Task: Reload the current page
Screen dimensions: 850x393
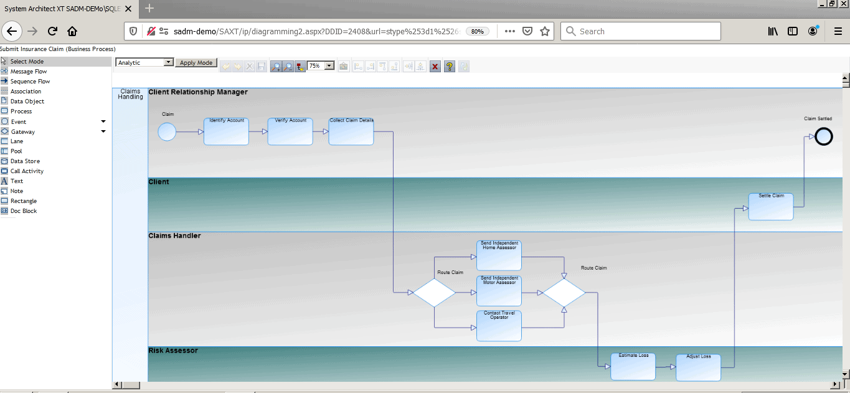Action: point(52,31)
